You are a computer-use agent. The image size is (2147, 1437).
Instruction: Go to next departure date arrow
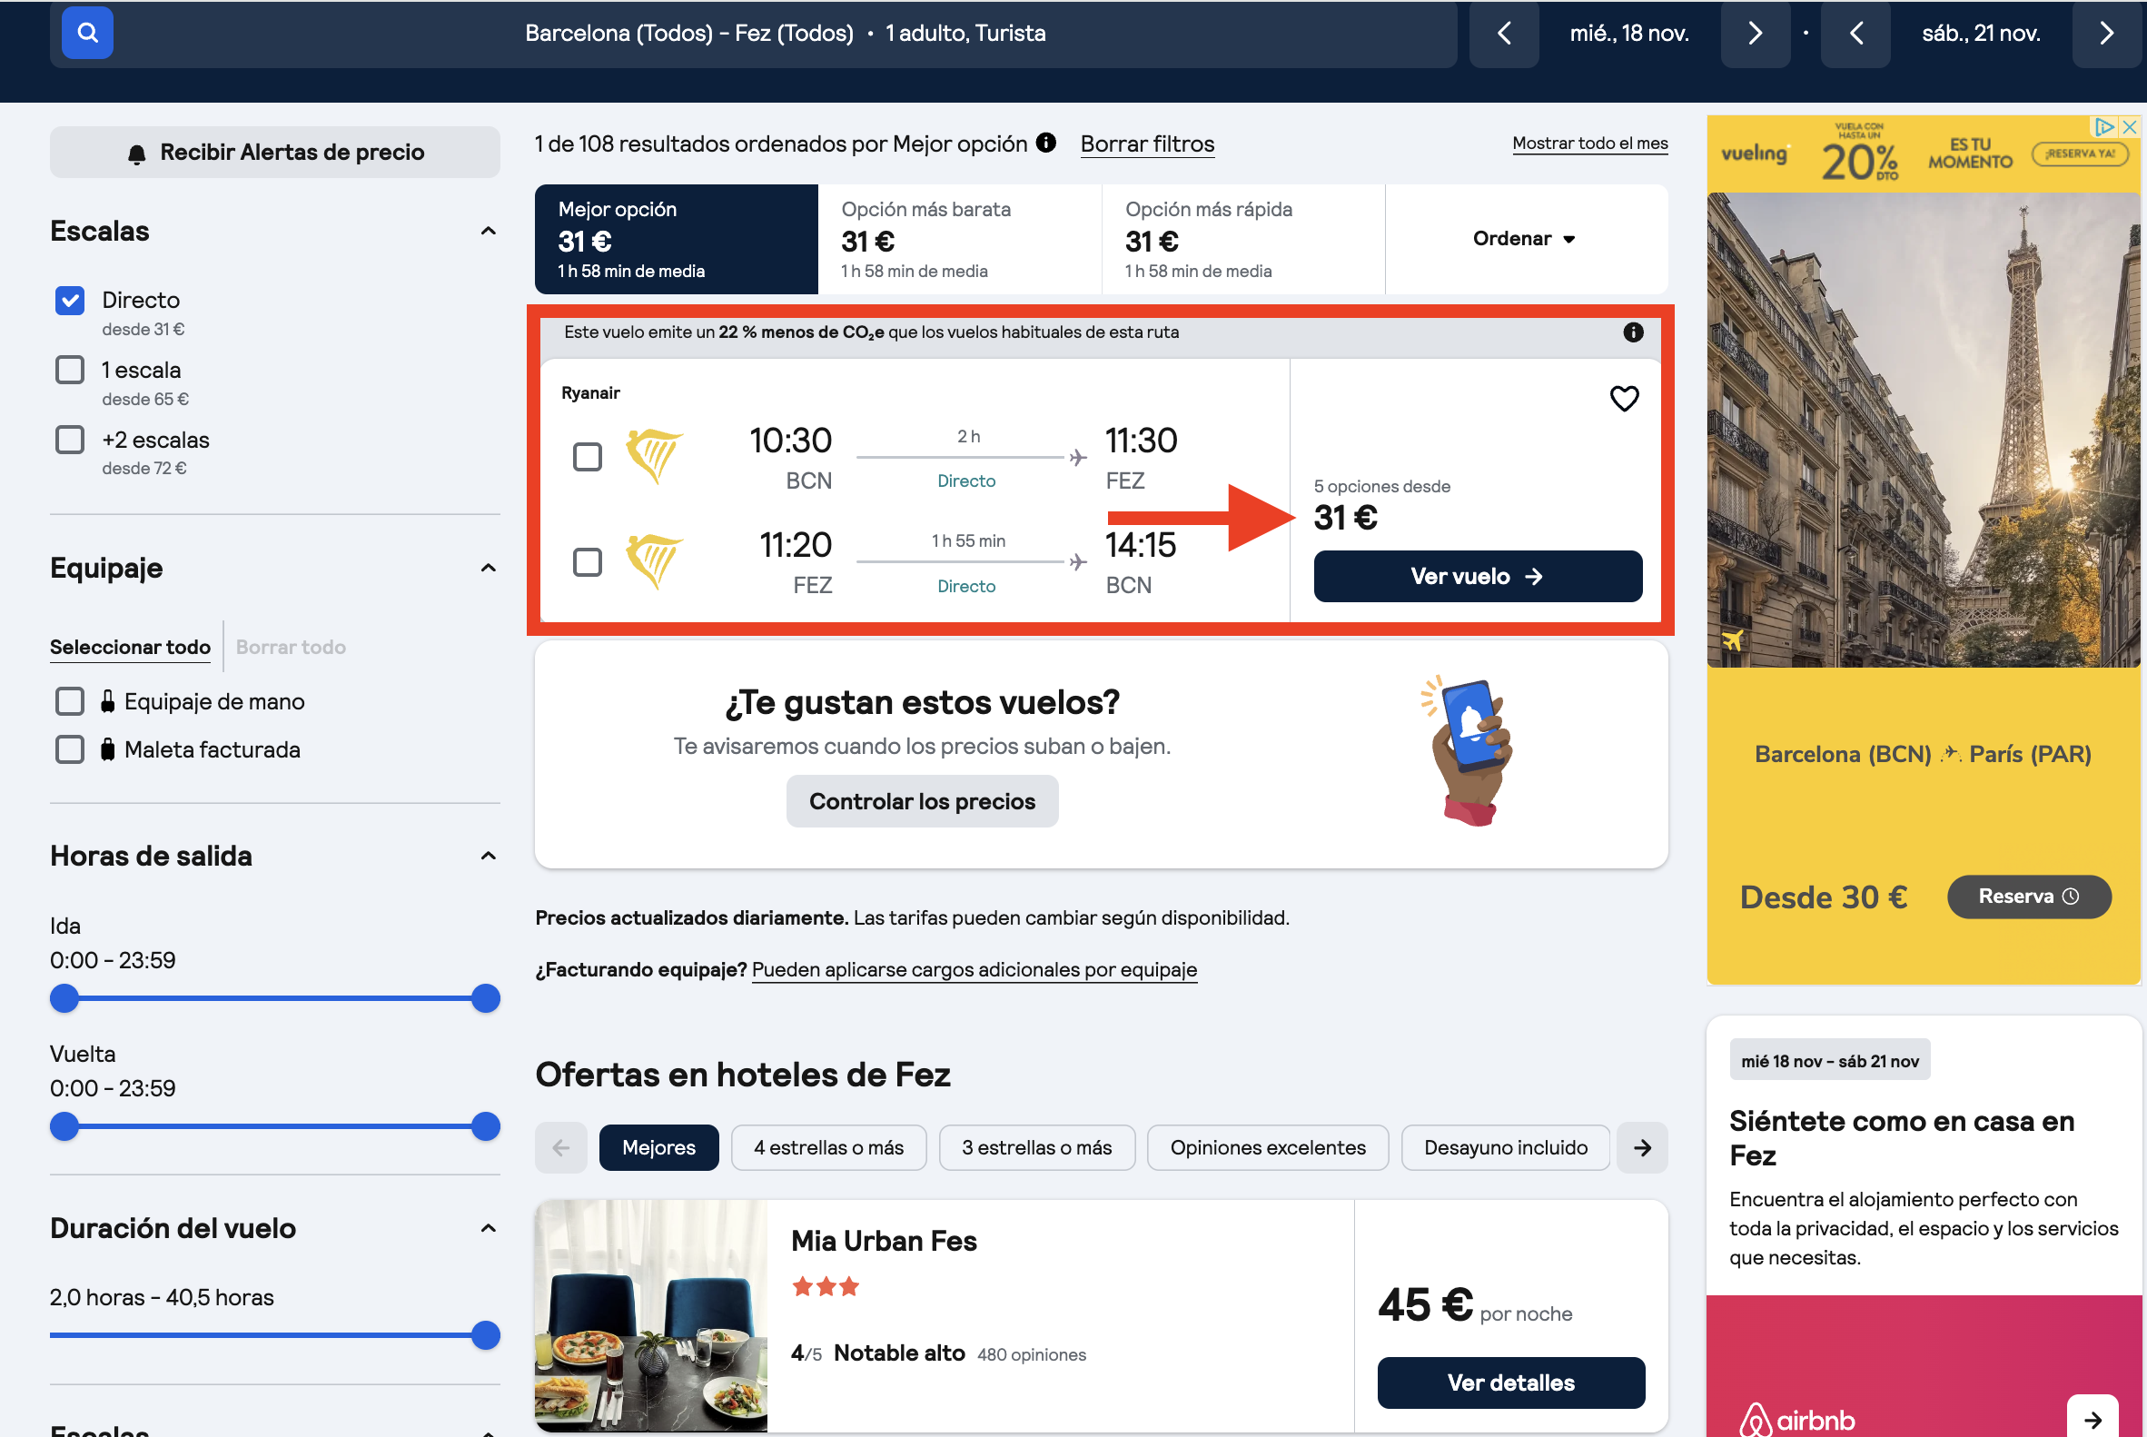coord(1755,34)
